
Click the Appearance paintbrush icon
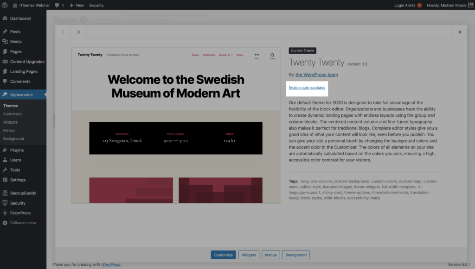coord(5,94)
